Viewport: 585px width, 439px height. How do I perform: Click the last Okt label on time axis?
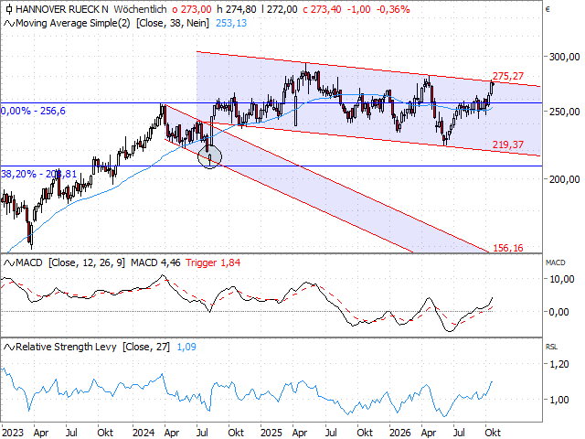coord(493,433)
